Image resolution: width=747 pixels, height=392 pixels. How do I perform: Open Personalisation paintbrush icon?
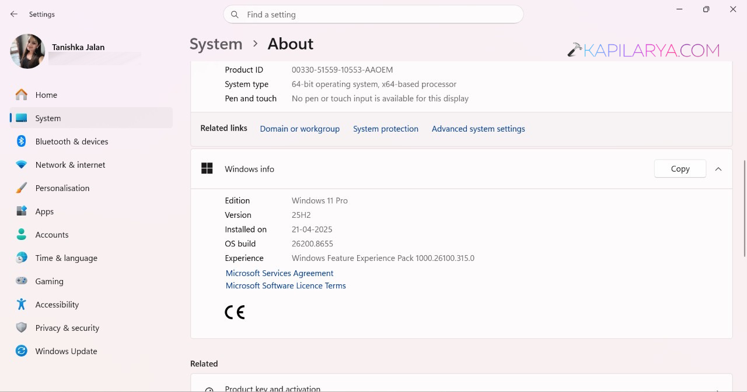22,188
